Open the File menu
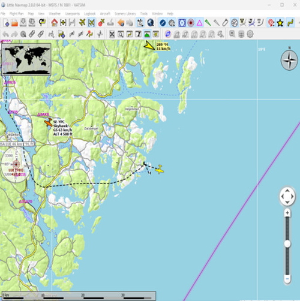This screenshot has height=301, width=300. point(3,14)
